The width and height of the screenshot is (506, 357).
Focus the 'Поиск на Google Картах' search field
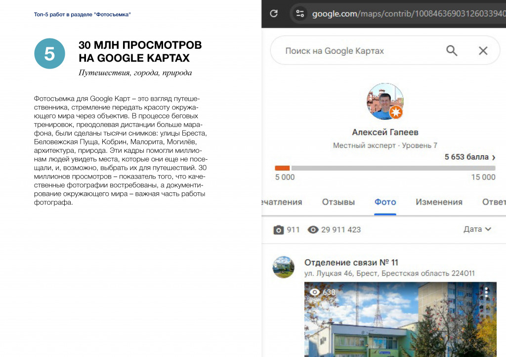(335, 51)
